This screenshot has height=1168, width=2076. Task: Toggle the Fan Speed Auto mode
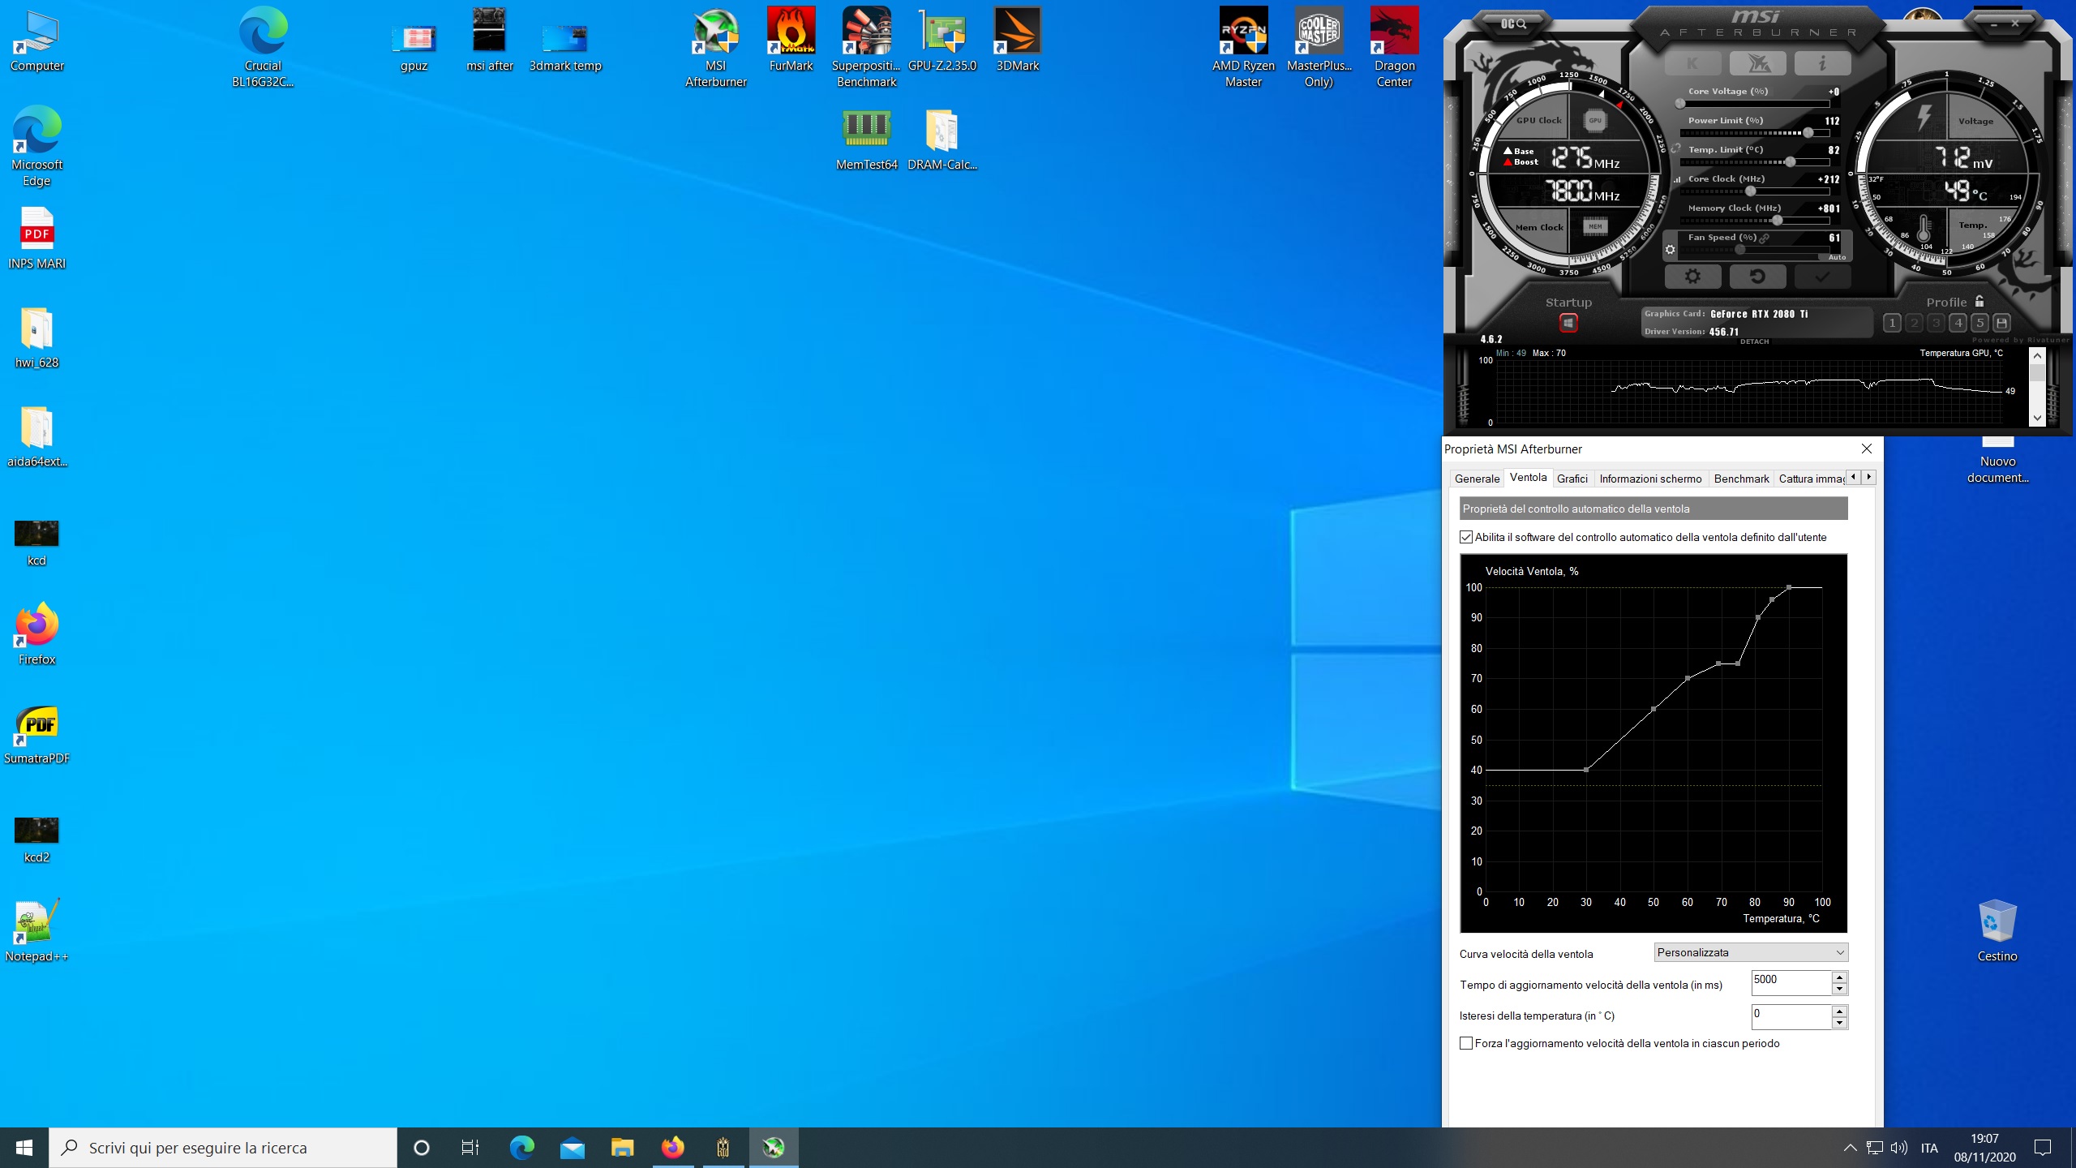point(1837,257)
